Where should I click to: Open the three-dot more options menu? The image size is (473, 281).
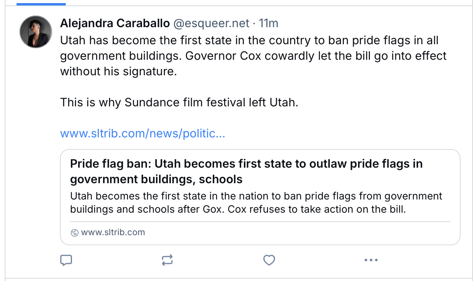click(x=371, y=260)
